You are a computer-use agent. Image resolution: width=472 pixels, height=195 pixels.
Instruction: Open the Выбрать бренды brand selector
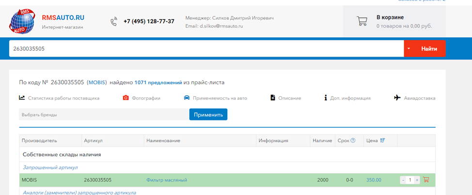[x=103, y=115]
